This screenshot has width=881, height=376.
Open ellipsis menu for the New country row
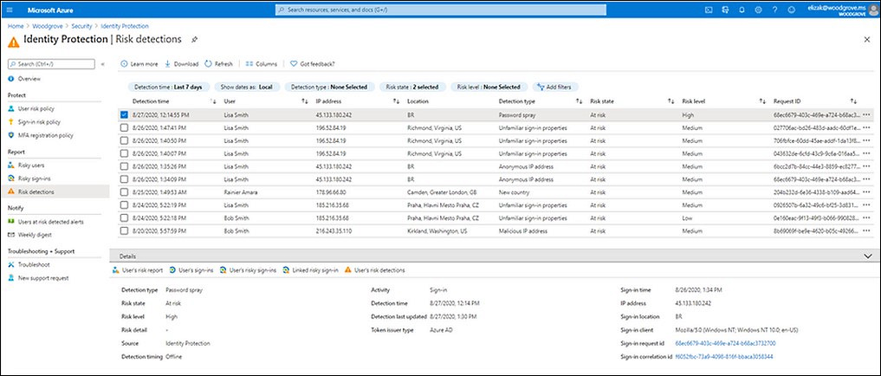pyautogui.click(x=865, y=192)
